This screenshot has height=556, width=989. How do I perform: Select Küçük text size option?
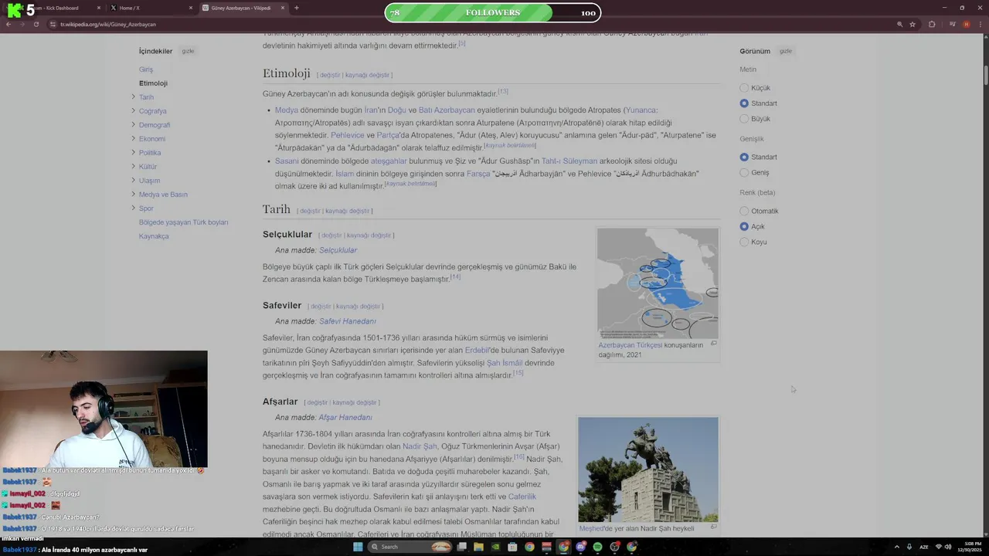pos(744,88)
